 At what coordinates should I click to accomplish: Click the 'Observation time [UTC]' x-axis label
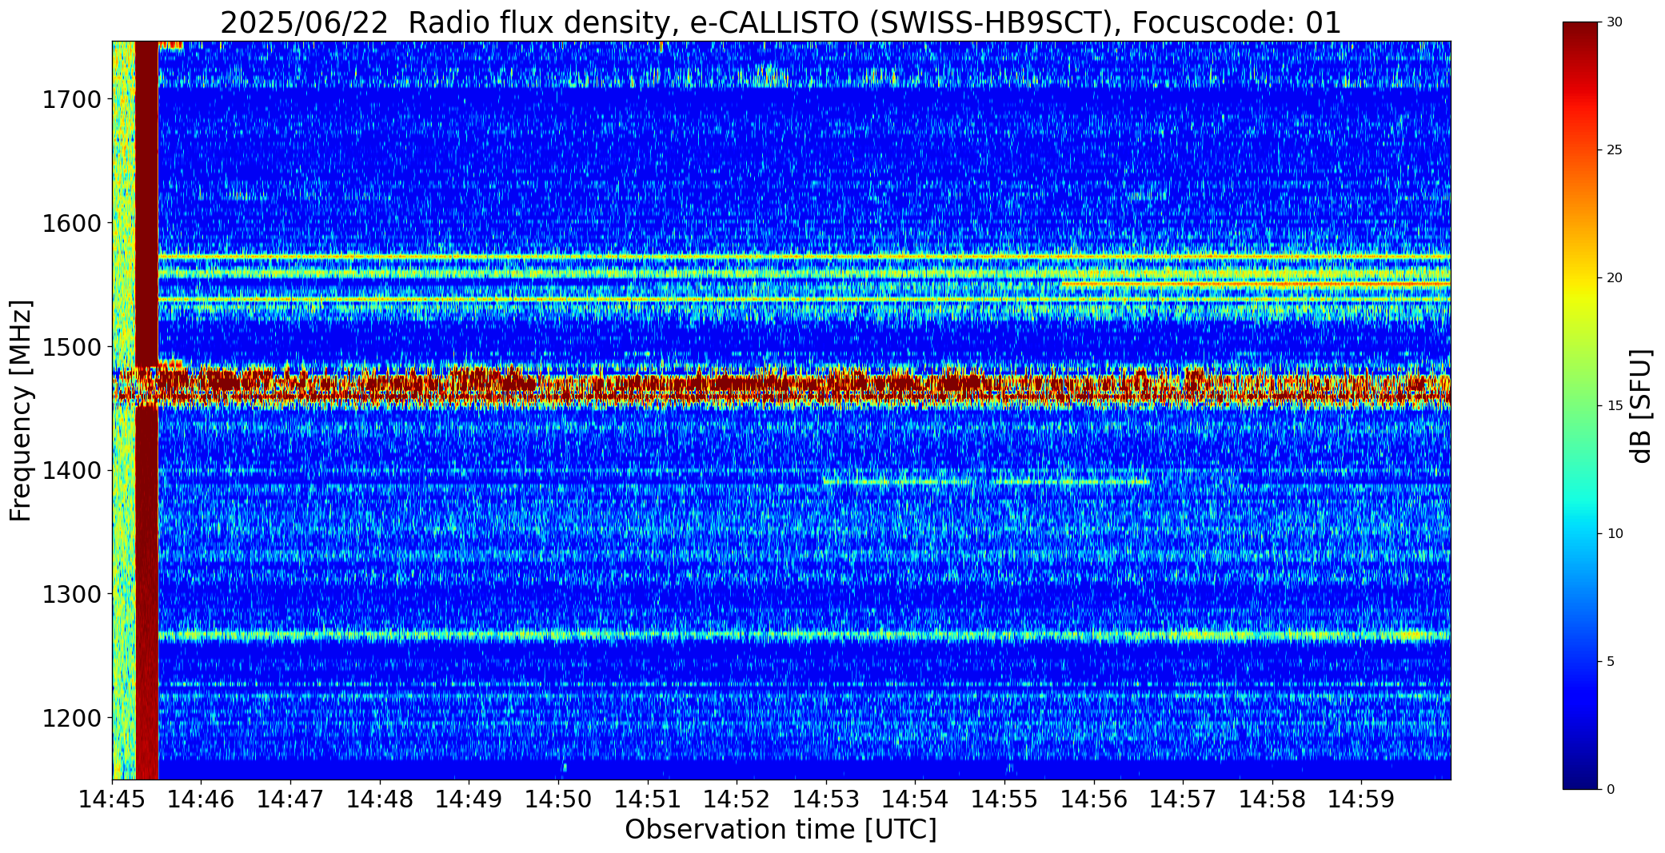coord(781,830)
